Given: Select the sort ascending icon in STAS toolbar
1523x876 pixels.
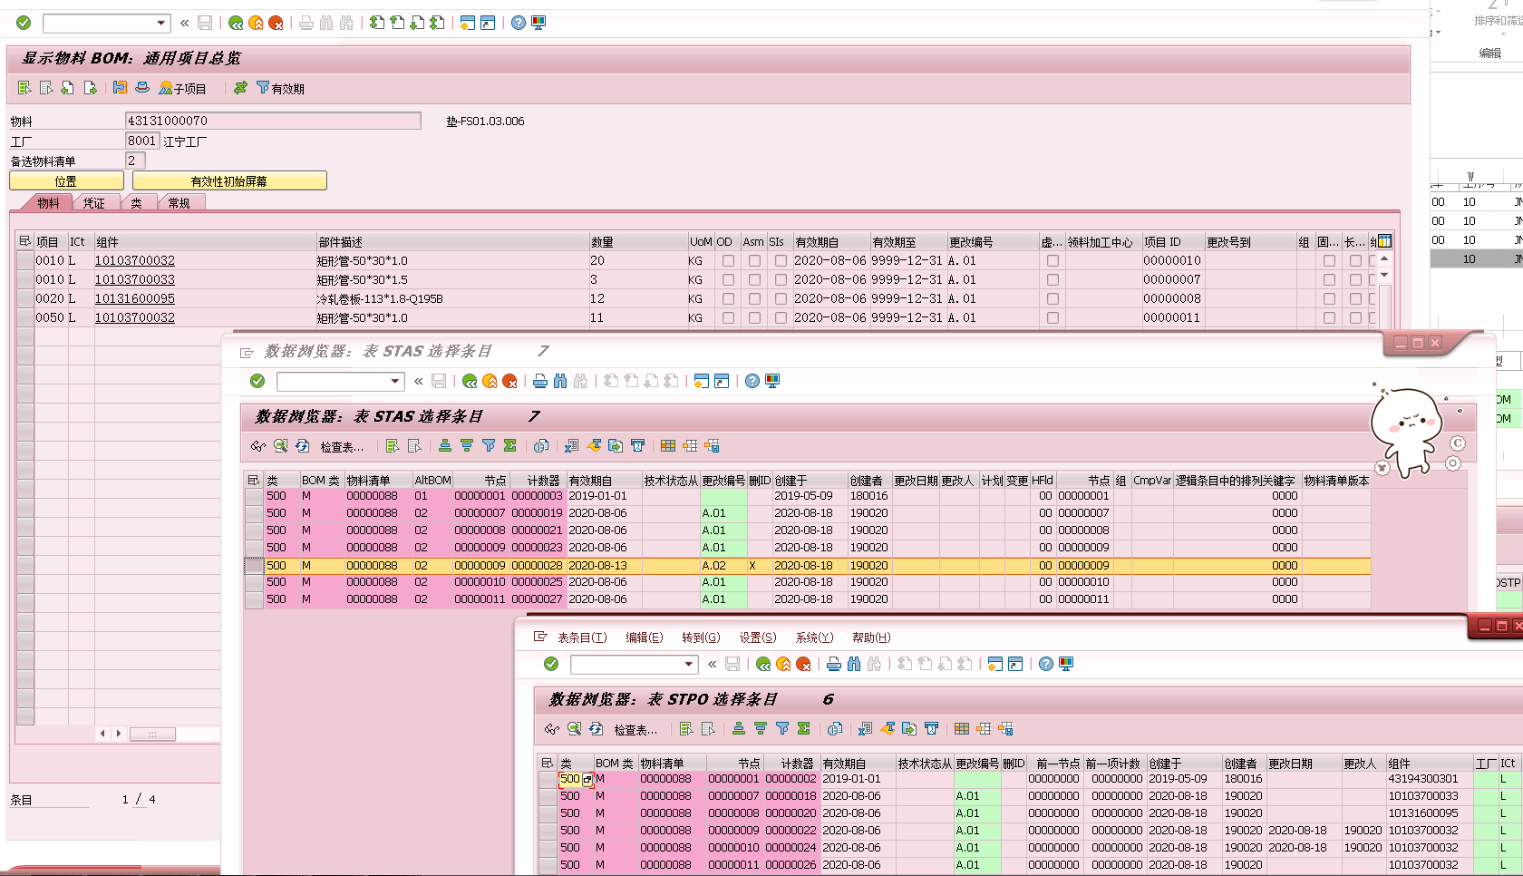Looking at the screenshot, I should point(445,446).
